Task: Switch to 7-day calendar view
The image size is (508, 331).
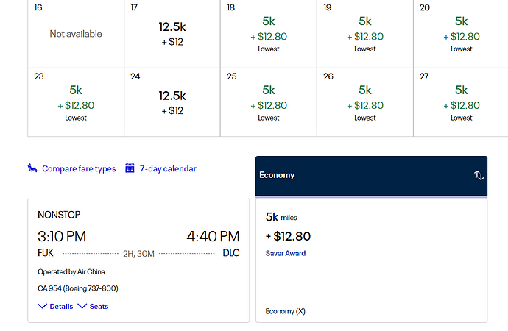Action: 168,168
